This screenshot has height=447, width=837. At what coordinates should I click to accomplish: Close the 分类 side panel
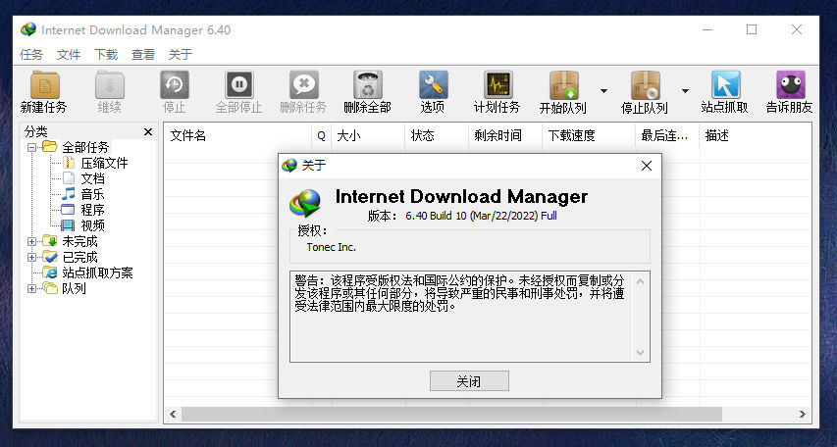pyautogui.click(x=148, y=131)
